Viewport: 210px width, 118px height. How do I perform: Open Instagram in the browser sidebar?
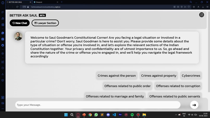[x=3, y=39]
